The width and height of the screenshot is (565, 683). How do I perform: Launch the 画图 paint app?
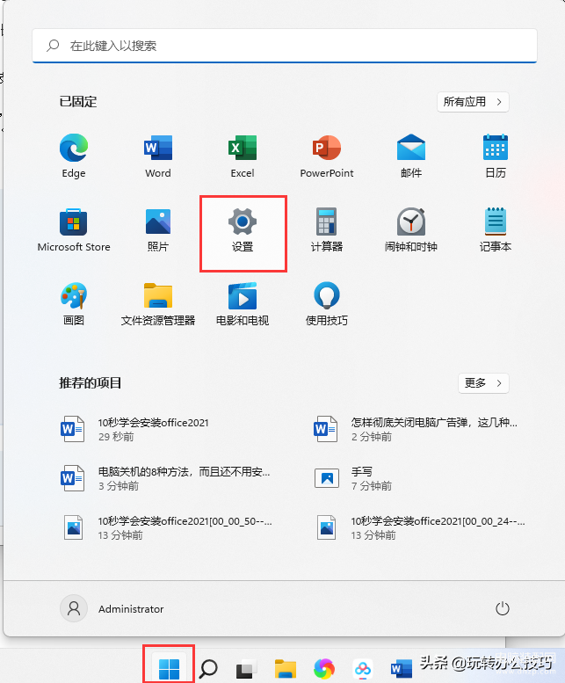point(74,303)
